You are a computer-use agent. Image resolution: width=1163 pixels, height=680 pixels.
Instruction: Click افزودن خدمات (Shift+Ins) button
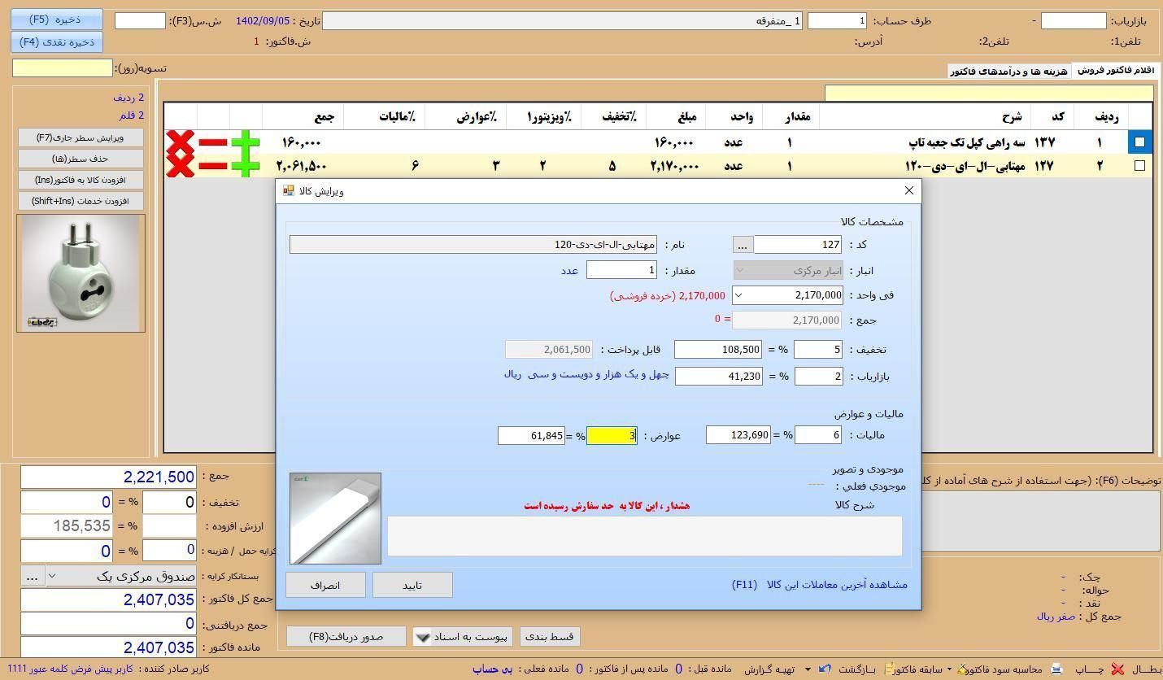tap(79, 201)
